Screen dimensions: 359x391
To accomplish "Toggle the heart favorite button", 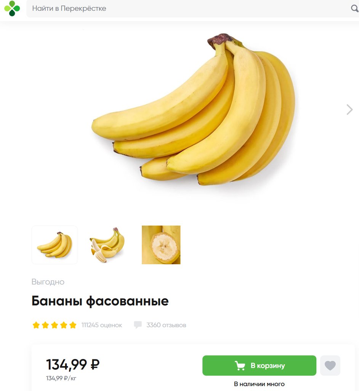I will click(330, 365).
